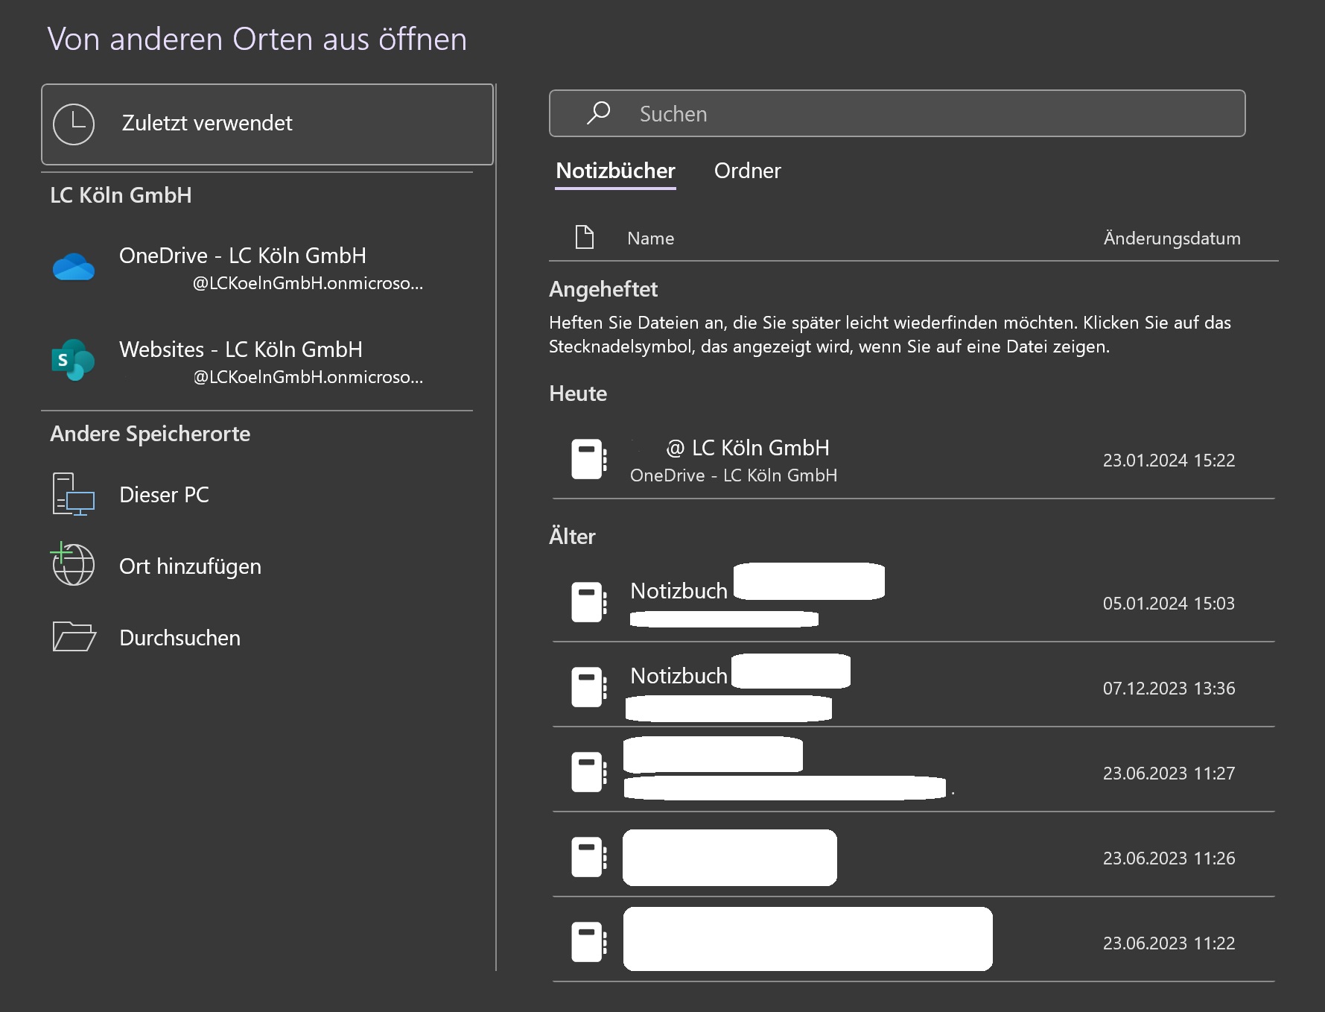Switch to the Ordner tab
The image size is (1325, 1012).
747,171
